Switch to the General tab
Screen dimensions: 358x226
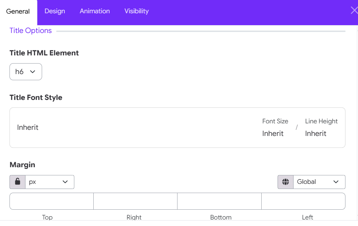18,12
